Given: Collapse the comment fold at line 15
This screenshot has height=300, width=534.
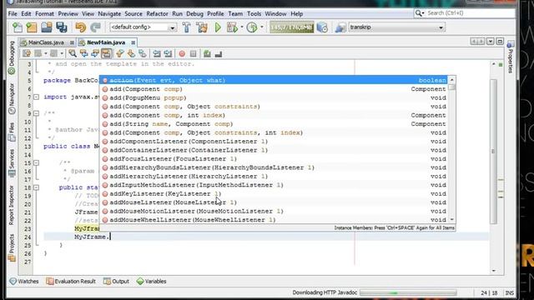Looking at the screenshot, I should pyautogui.click(x=36, y=163).
